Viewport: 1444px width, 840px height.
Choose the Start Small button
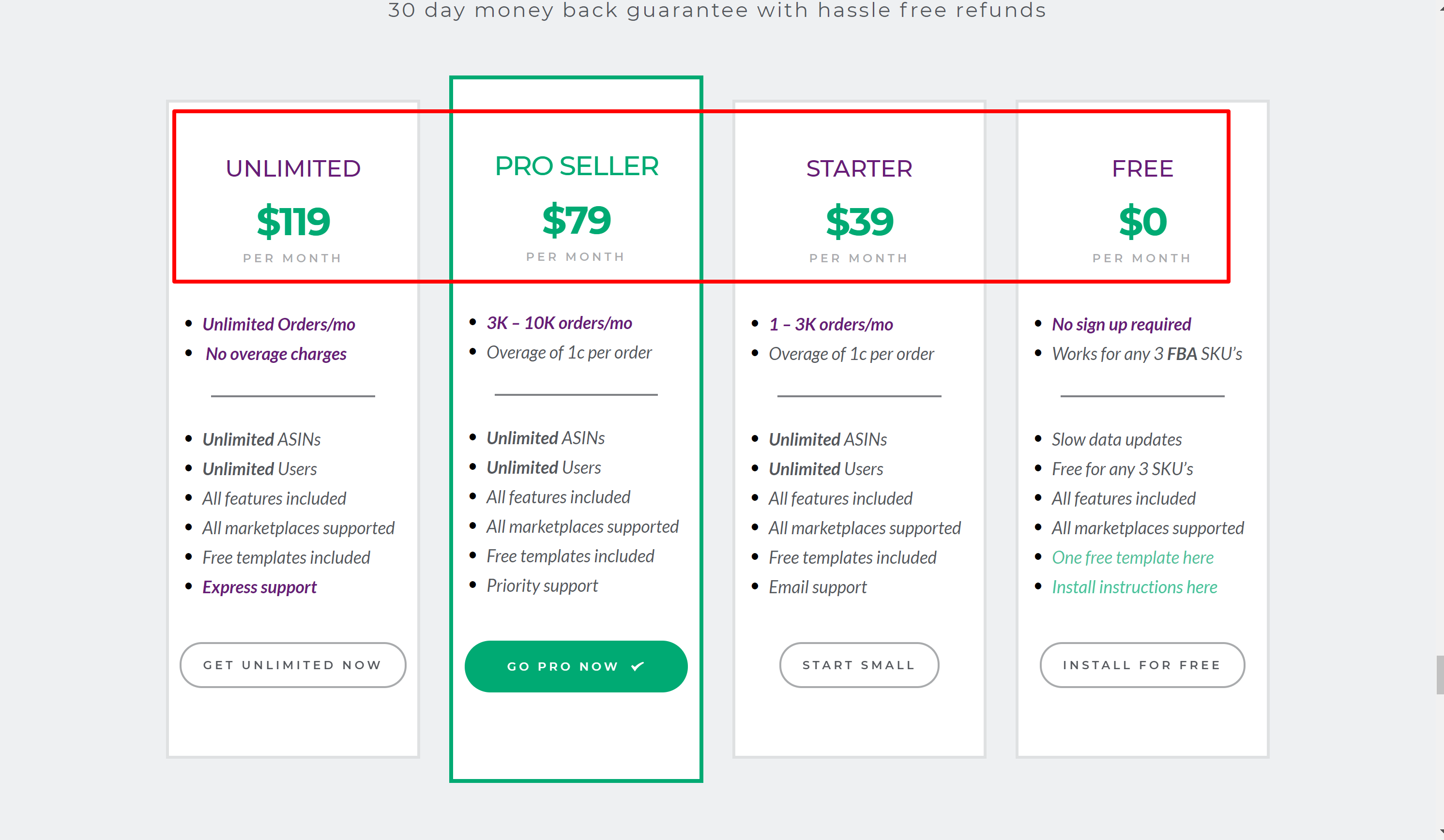[x=858, y=665]
